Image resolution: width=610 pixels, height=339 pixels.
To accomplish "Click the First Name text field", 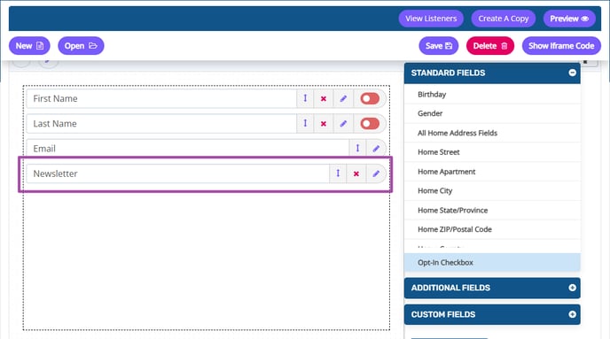I will click(161, 98).
